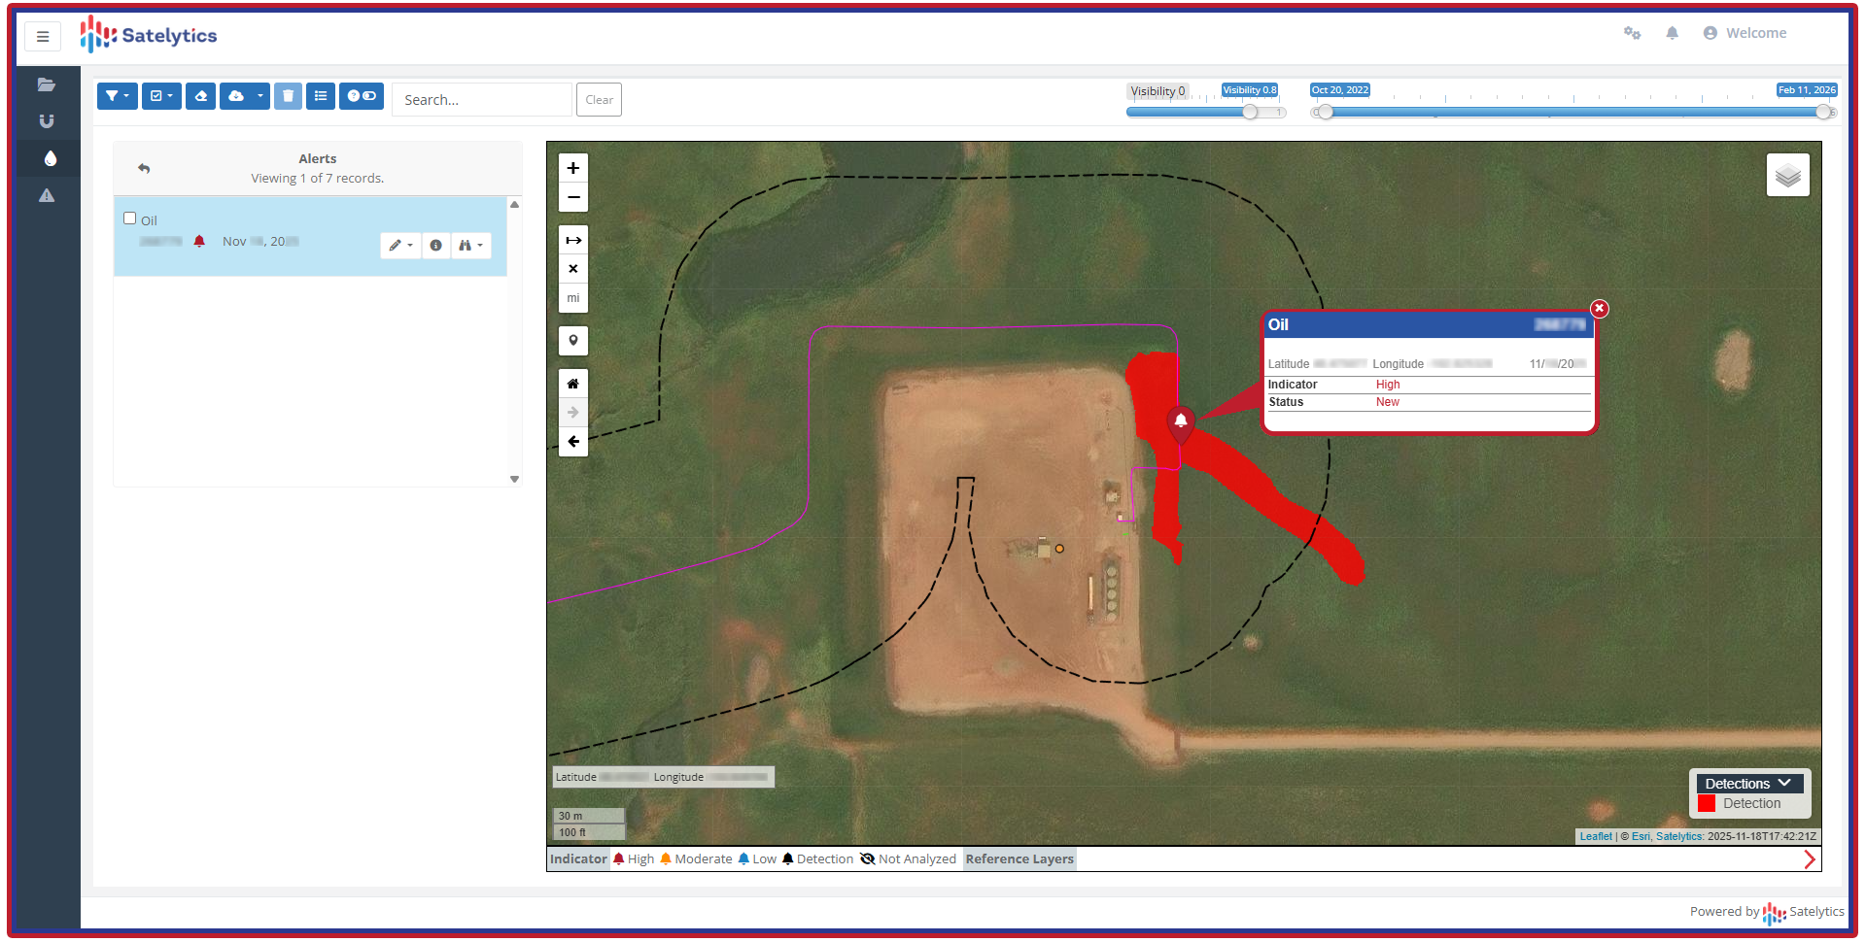Click the map home extent button
This screenshot has height=942, width=1866.
pos(573,384)
